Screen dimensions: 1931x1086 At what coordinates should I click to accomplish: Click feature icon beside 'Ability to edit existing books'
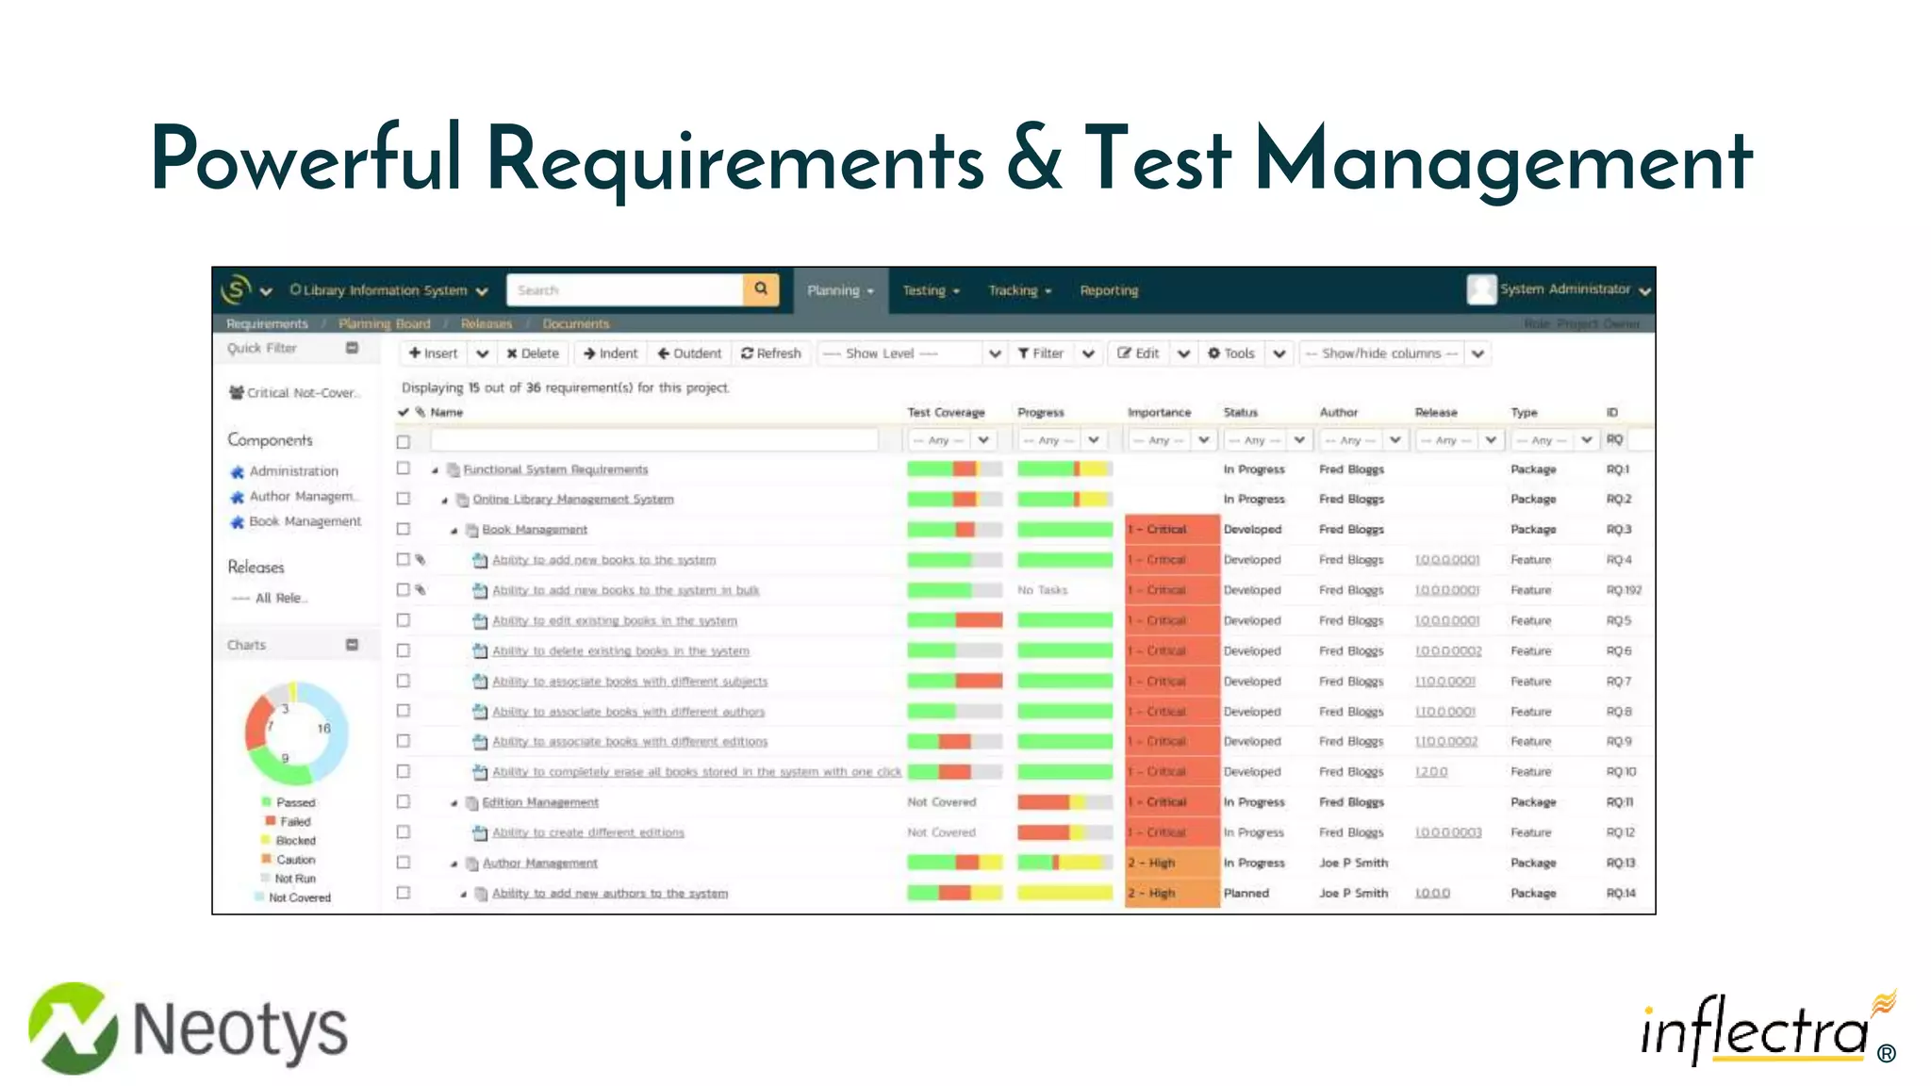[480, 621]
